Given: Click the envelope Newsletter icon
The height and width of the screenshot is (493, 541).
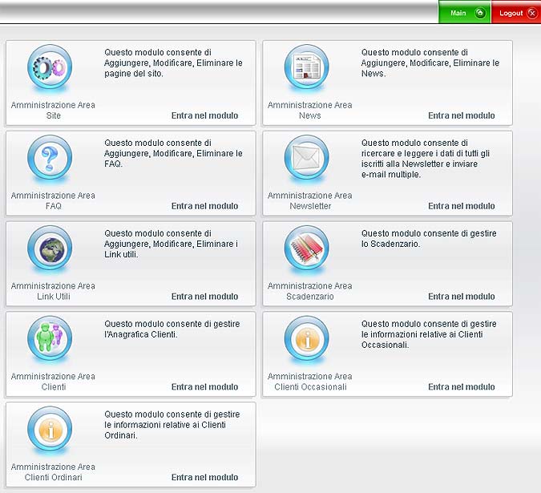Looking at the screenshot, I should tap(306, 157).
